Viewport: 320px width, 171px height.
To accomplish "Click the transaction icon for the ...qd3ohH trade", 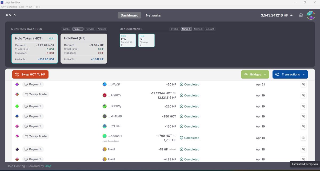I will click(x=17, y=136).
